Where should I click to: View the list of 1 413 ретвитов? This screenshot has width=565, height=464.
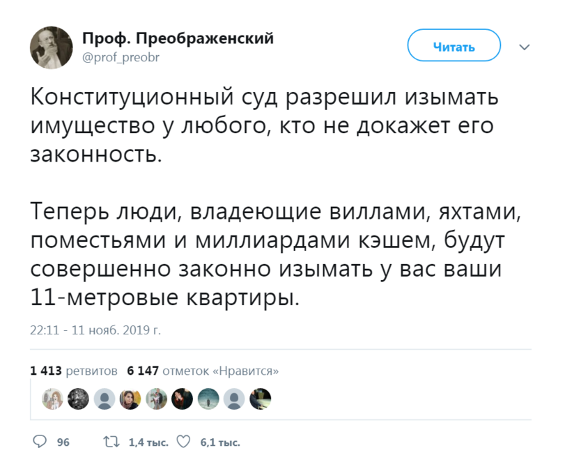point(74,371)
